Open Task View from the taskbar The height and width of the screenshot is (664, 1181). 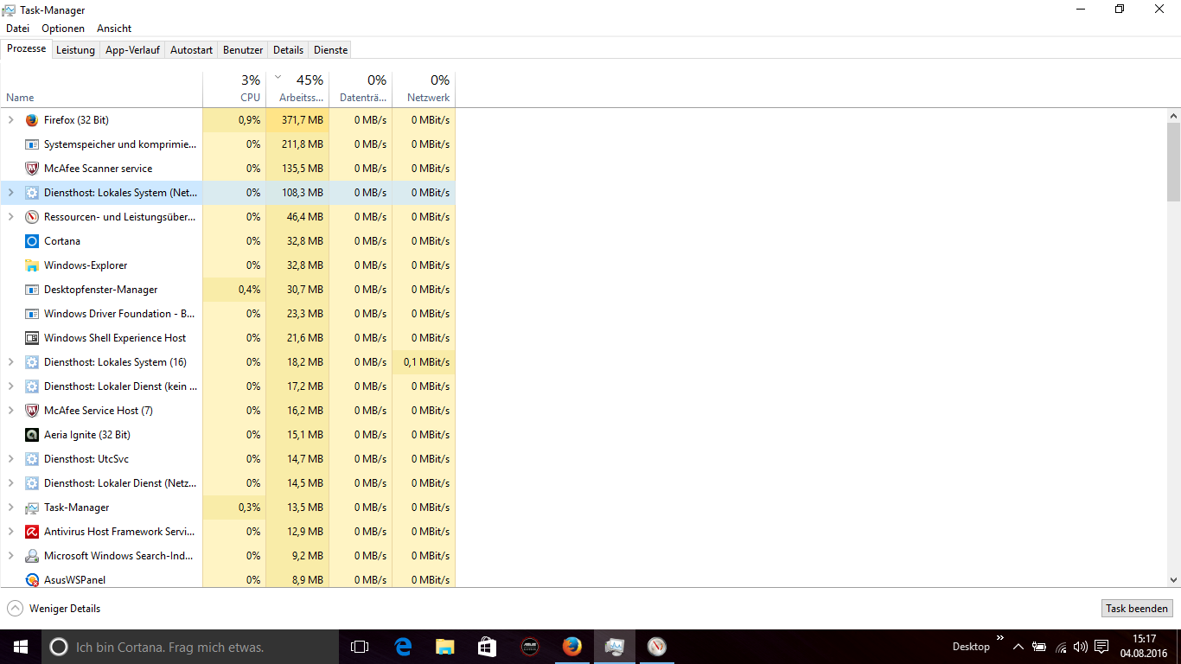360,647
